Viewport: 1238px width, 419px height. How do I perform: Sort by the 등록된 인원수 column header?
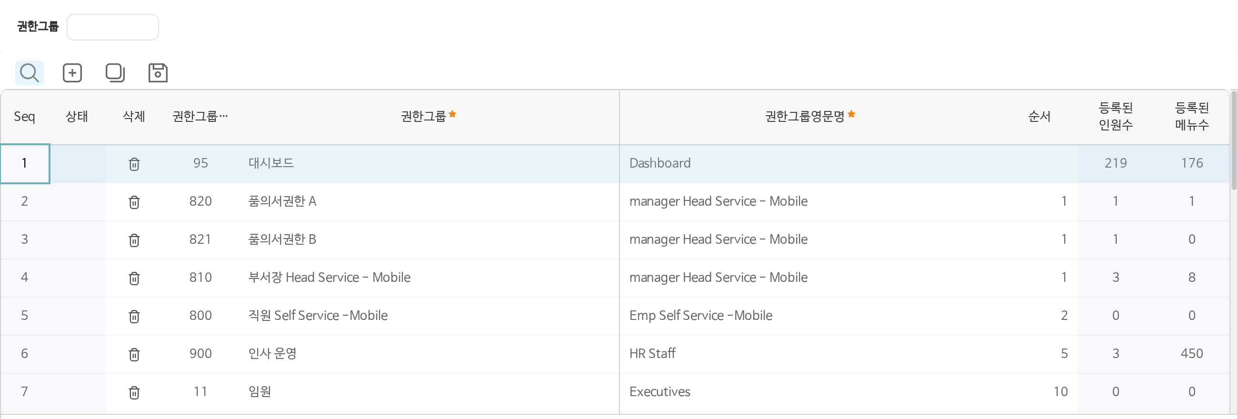1116,117
